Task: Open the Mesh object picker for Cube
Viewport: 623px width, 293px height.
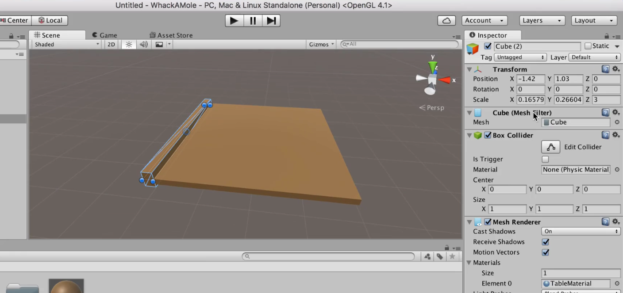Action: [x=617, y=122]
